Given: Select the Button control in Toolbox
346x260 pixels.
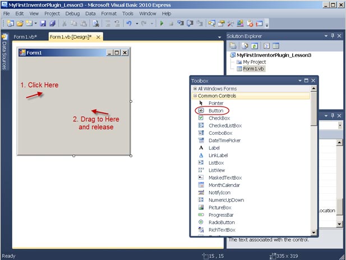Looking at the screenshot, I should click(215, 111).
